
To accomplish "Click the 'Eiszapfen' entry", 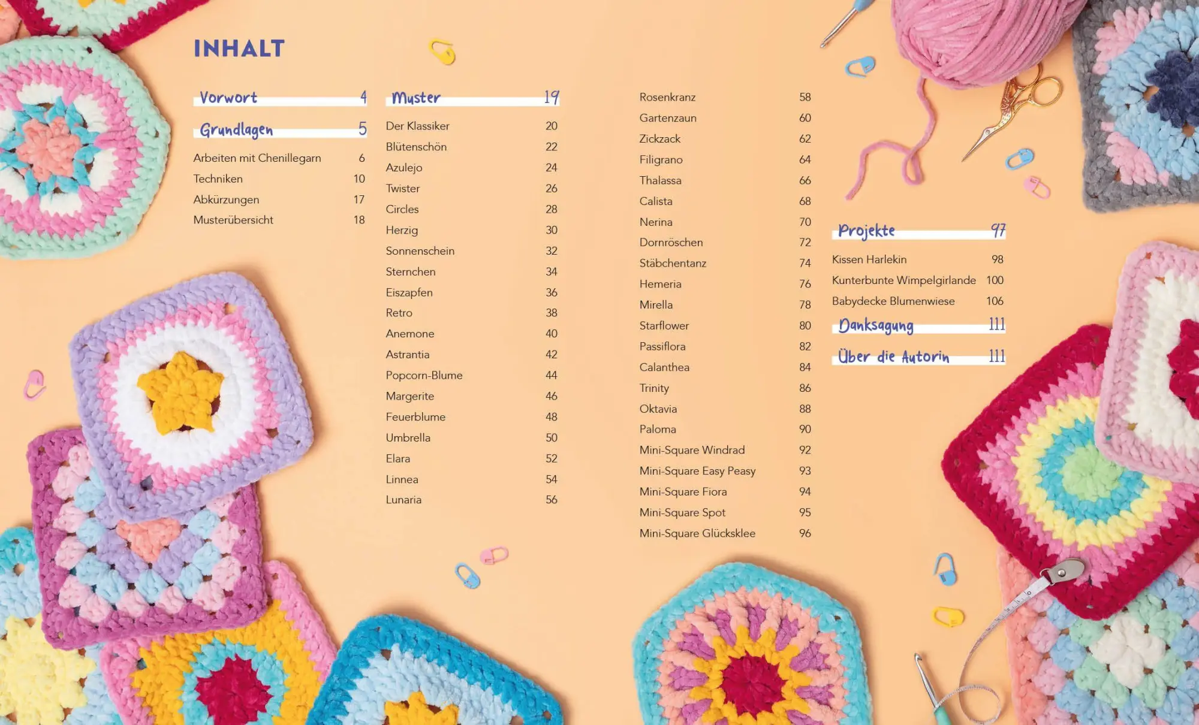I will point(409,292).
